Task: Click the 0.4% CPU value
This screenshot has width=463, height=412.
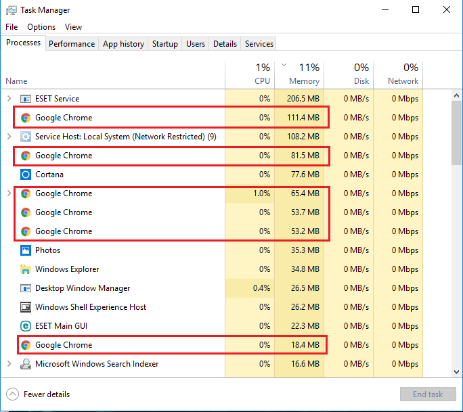Action: 261,288
